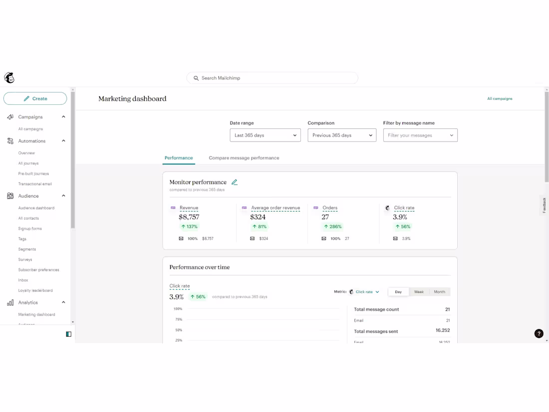This screenshot has width=549, height=412.
Task: Click the Filter your messages field
Action: pos(420,135)
